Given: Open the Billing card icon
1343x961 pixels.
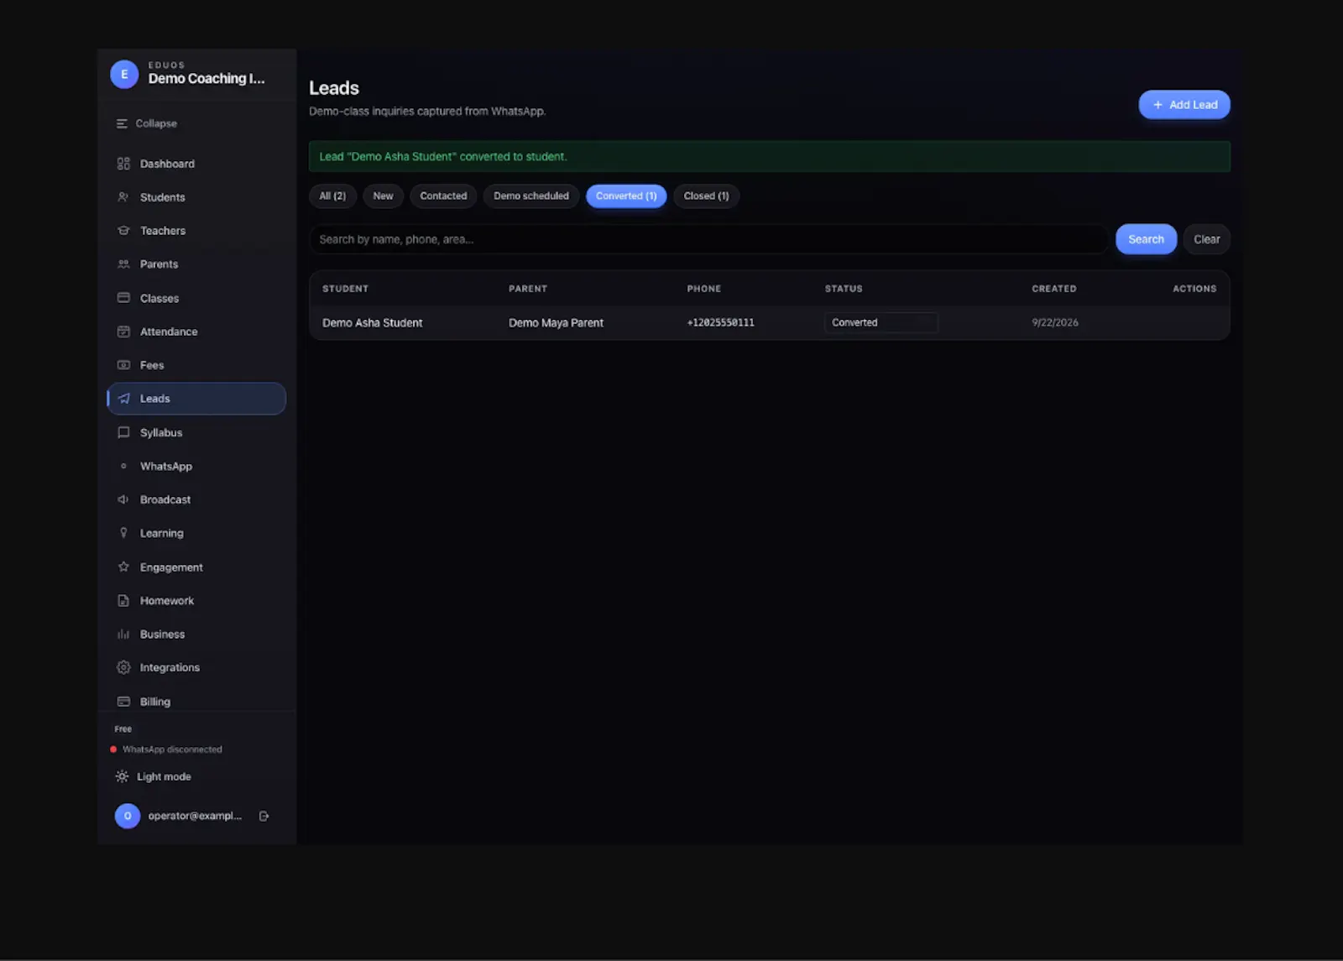Looking at the screenshot, I should pyautogui.click(x=123, y=702).
